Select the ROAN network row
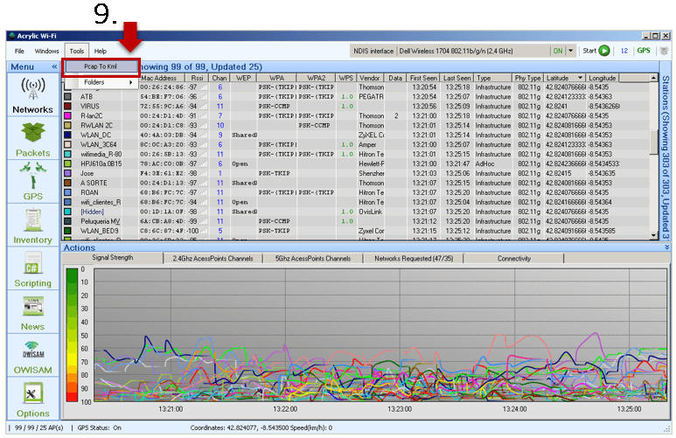Viewport: 676px width, 438px height. pos(356,192)
